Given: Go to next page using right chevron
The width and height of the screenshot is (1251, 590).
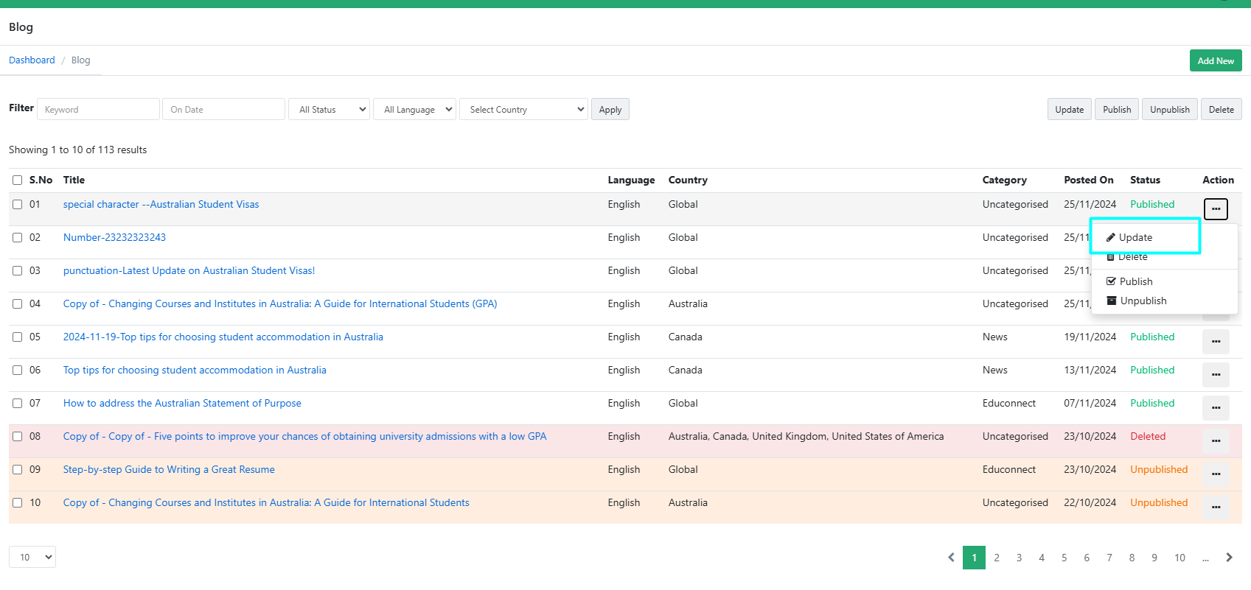Looking at the screenshot, I should [1229, 558].
